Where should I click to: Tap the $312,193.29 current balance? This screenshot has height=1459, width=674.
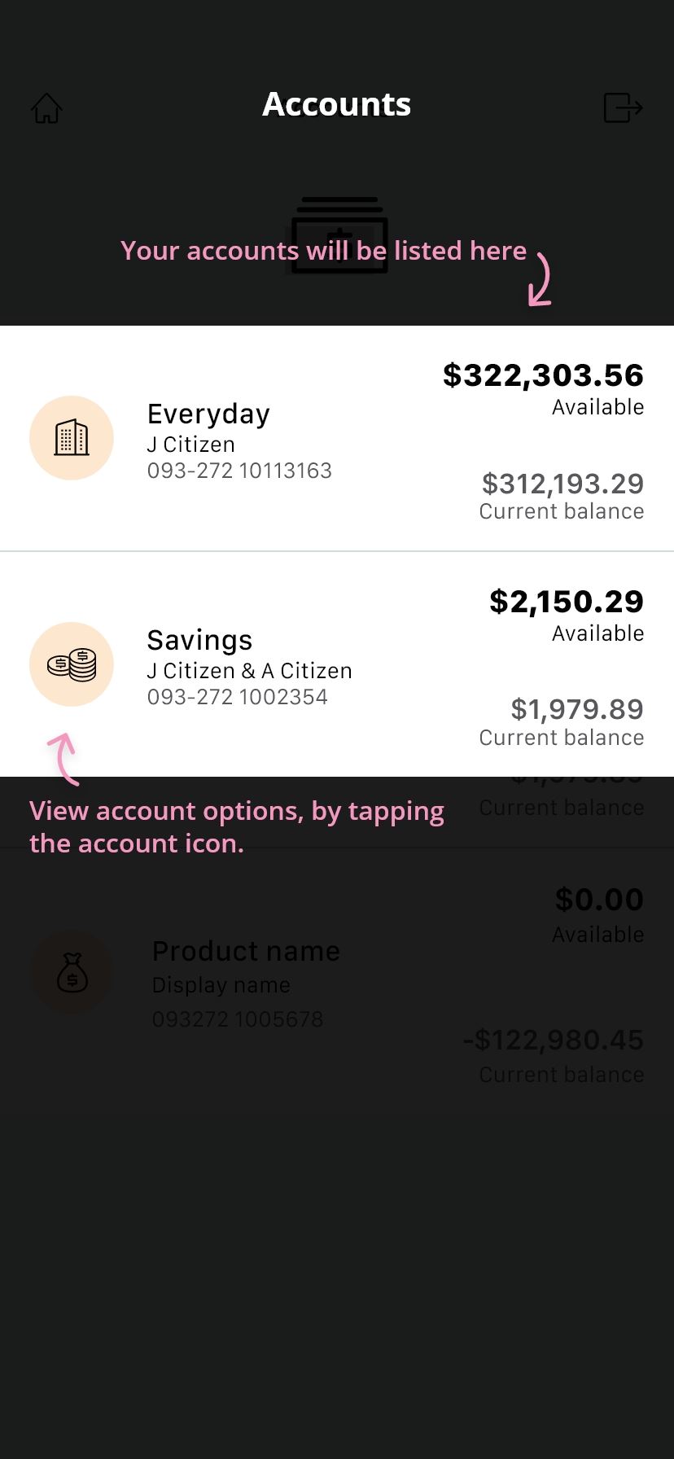pos(562,484)
